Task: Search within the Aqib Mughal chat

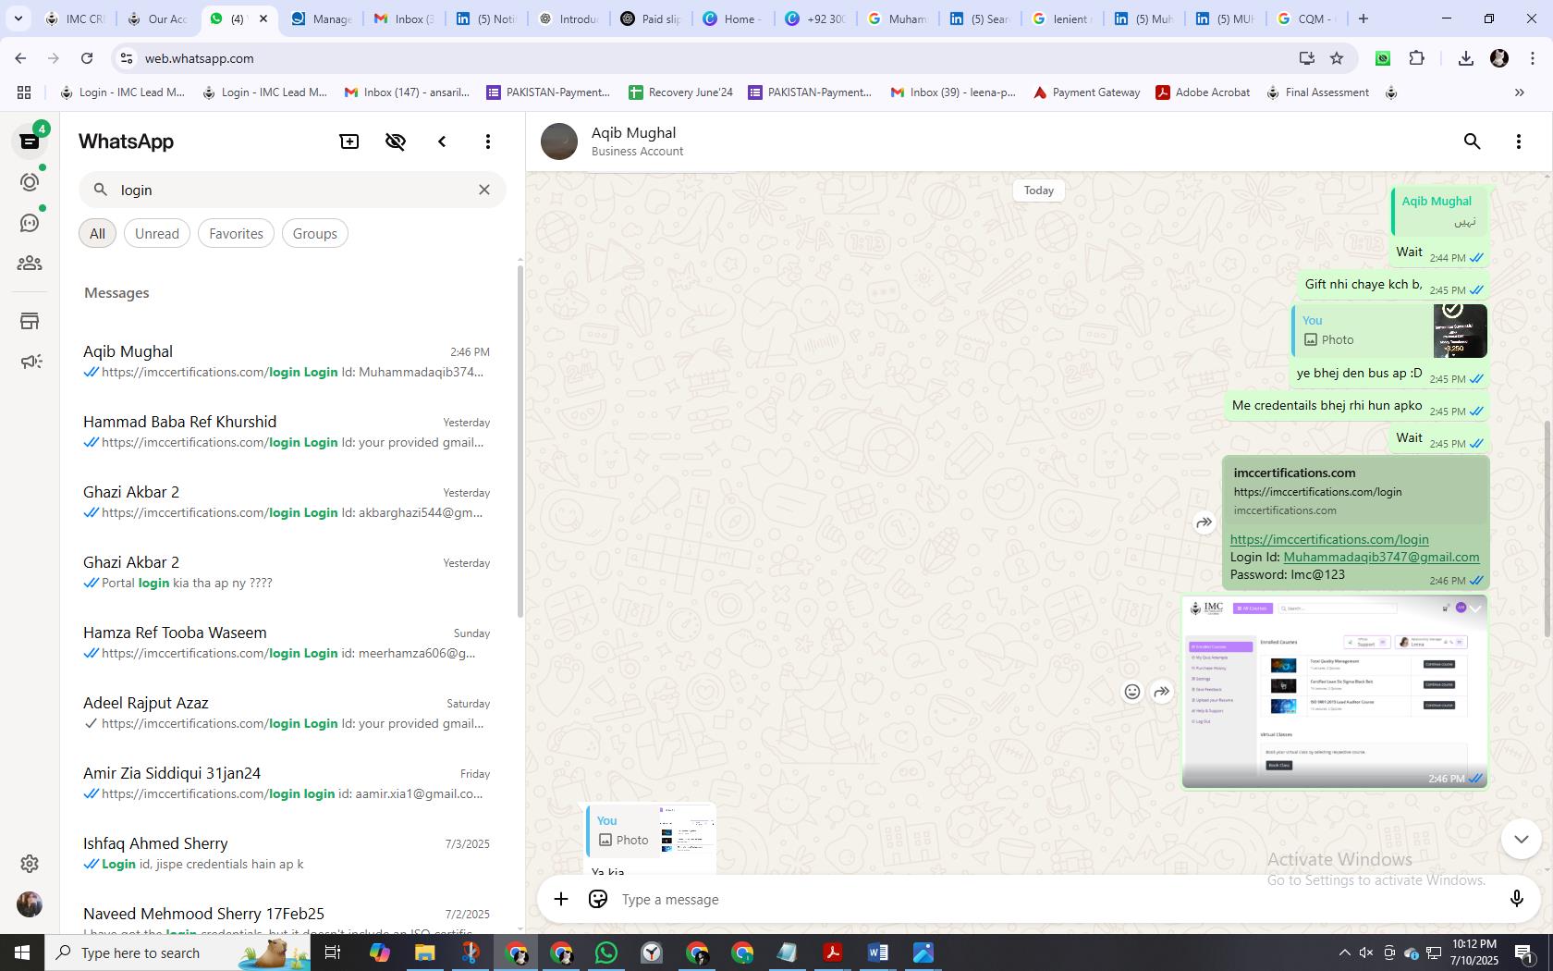Action: coord(1473,141)
